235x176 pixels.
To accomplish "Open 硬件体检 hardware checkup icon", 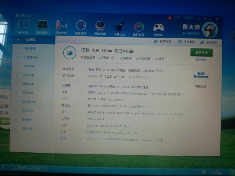I will 23,26.
